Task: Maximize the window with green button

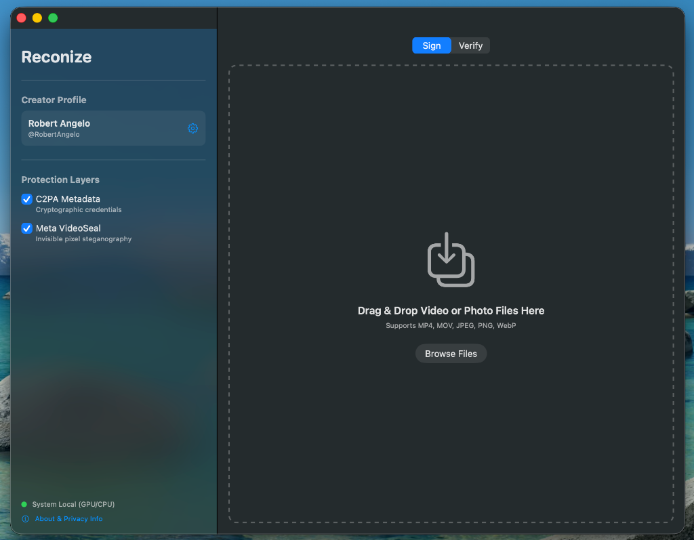Action: click(53, 18)
